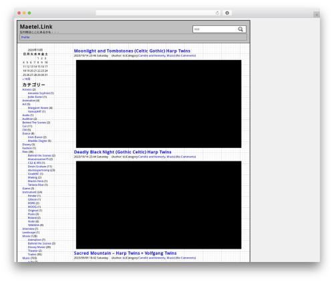The width and height of the screenshot is (334, 282).
Task: Open devinsupertramp subcategory
Action: (39, 170)
